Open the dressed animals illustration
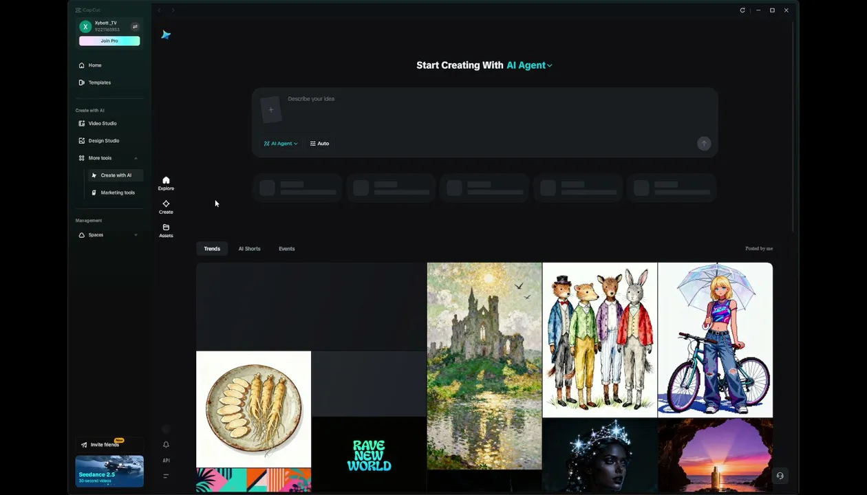Screen dimensions: 867x495 (599, 340)
